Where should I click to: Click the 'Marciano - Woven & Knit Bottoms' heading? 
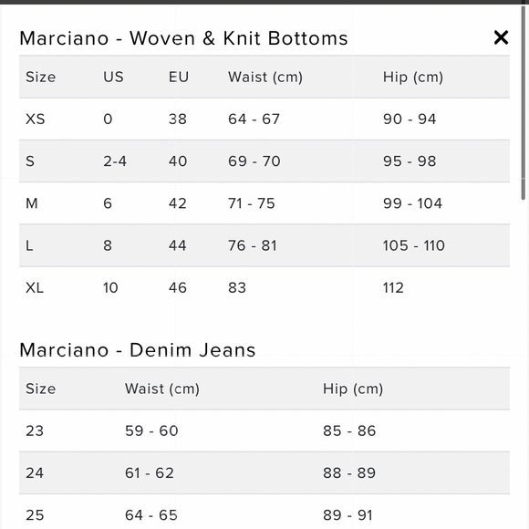tap(183, 38)
